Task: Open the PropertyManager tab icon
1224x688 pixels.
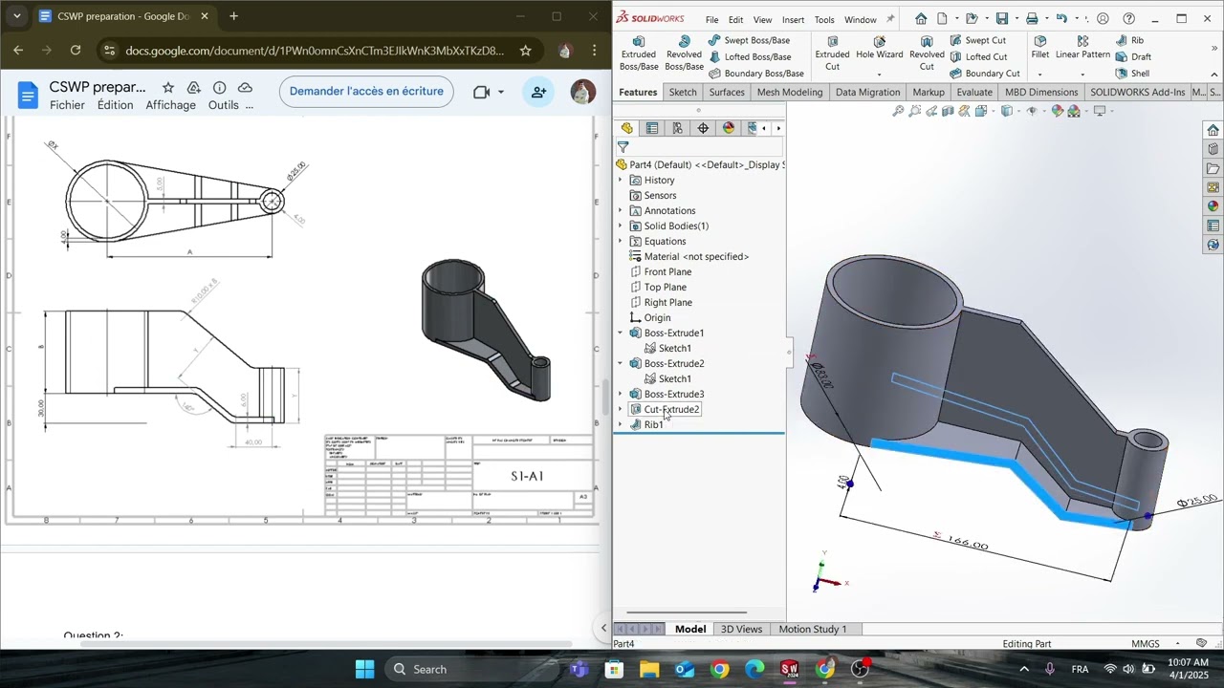Action: tap(652, 128)
